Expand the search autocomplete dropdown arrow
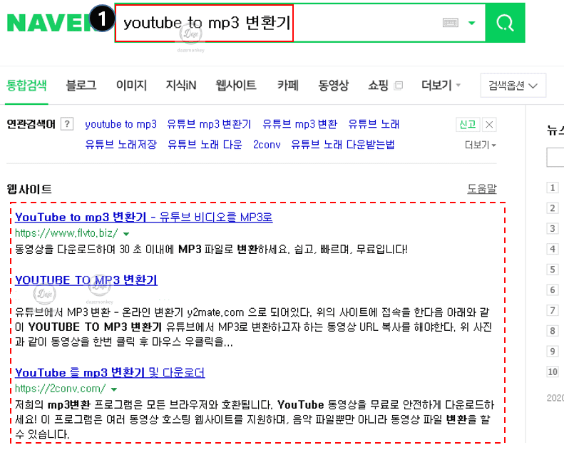Screen dimensions: 564x450 (x=471, y=24)
